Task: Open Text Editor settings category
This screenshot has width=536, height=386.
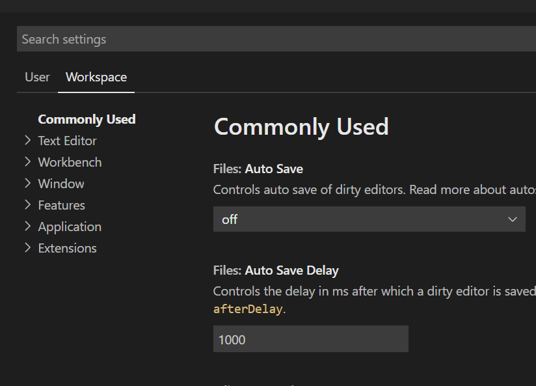Action: coord(68,141)
